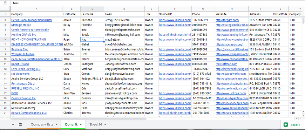305x130 pixels.
Task: Open the rockitoffroad.com website link
Action: tap(226, 64)
